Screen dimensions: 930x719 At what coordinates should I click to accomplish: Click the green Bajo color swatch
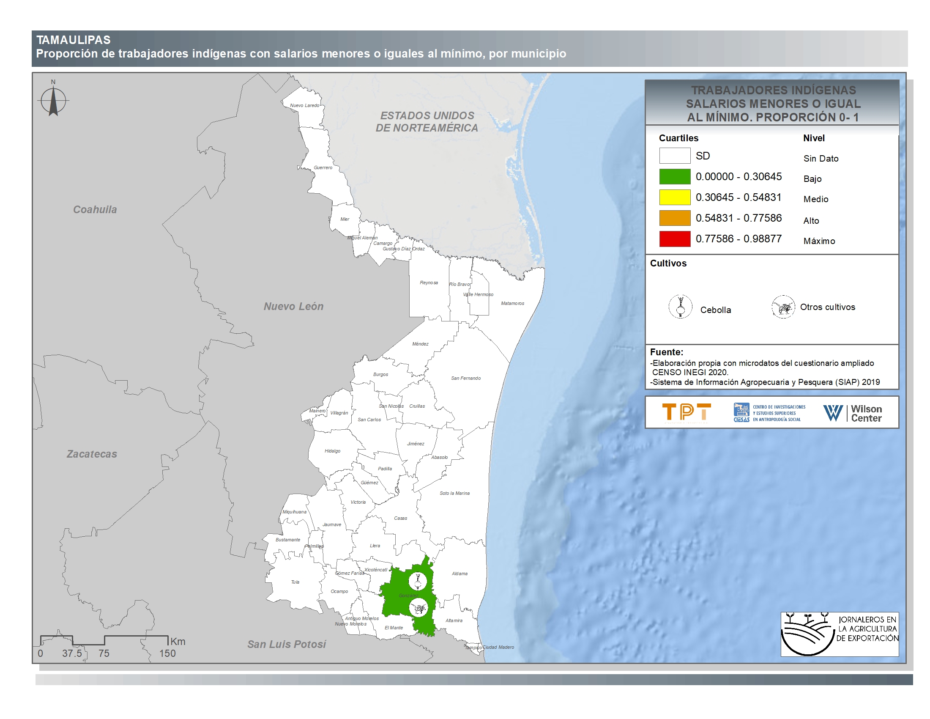point(675,177)
